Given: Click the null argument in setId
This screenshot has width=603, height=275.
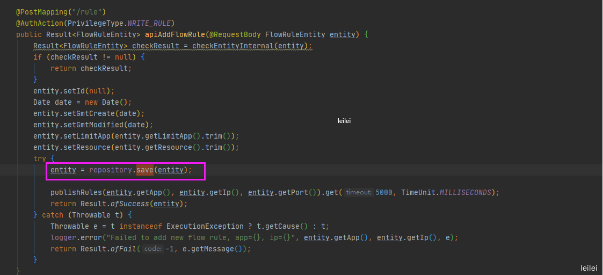Looking at the screenshot, I should [98, 91].
